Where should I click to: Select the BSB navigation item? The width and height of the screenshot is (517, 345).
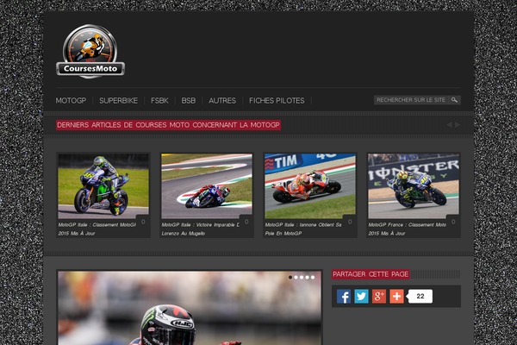click(x=188, y=101)
